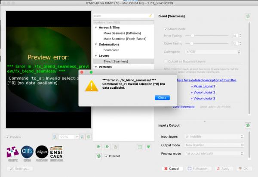
Task: Click the add fave icon below filter list
Action: [99, 147]
